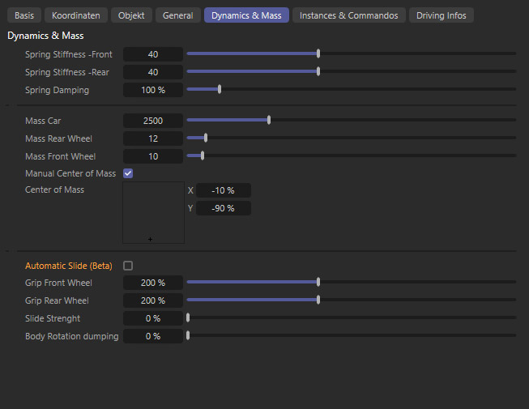Image resolution: width=529 pixels, height=409 pixels.
Task: Click the Mass Front Wheel value field
Action: point(152,156)
